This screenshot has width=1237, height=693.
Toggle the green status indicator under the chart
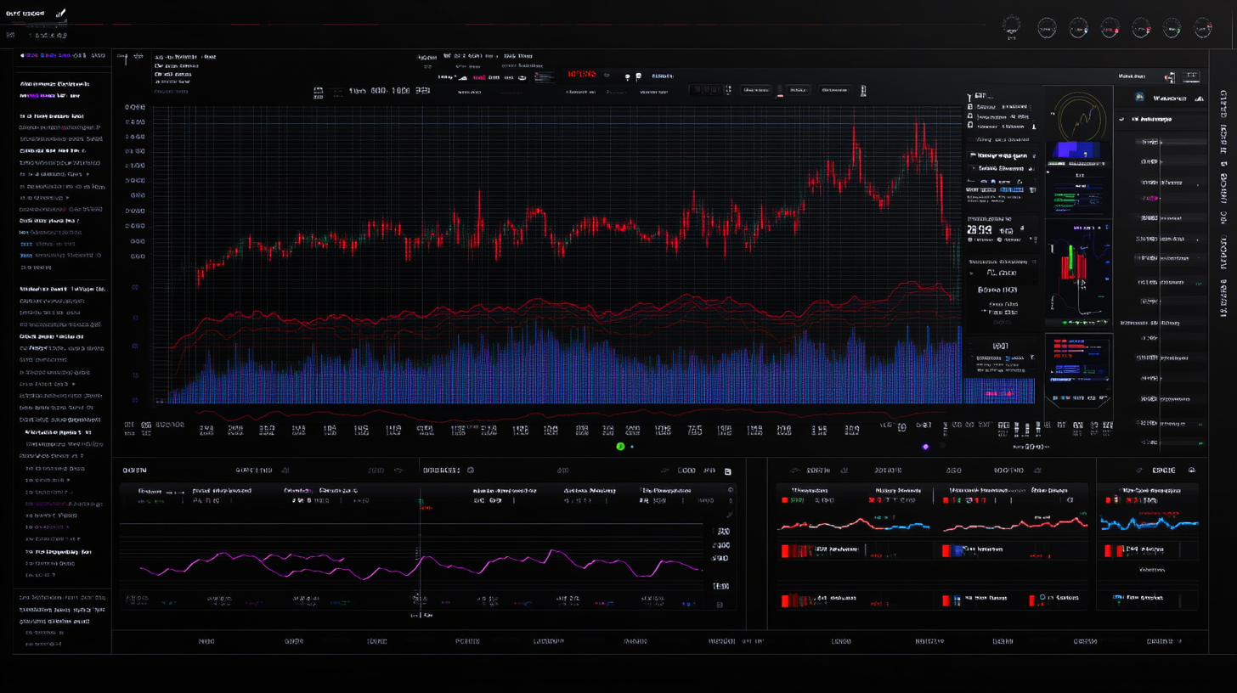pyautogui.click(x=620, y=446)
